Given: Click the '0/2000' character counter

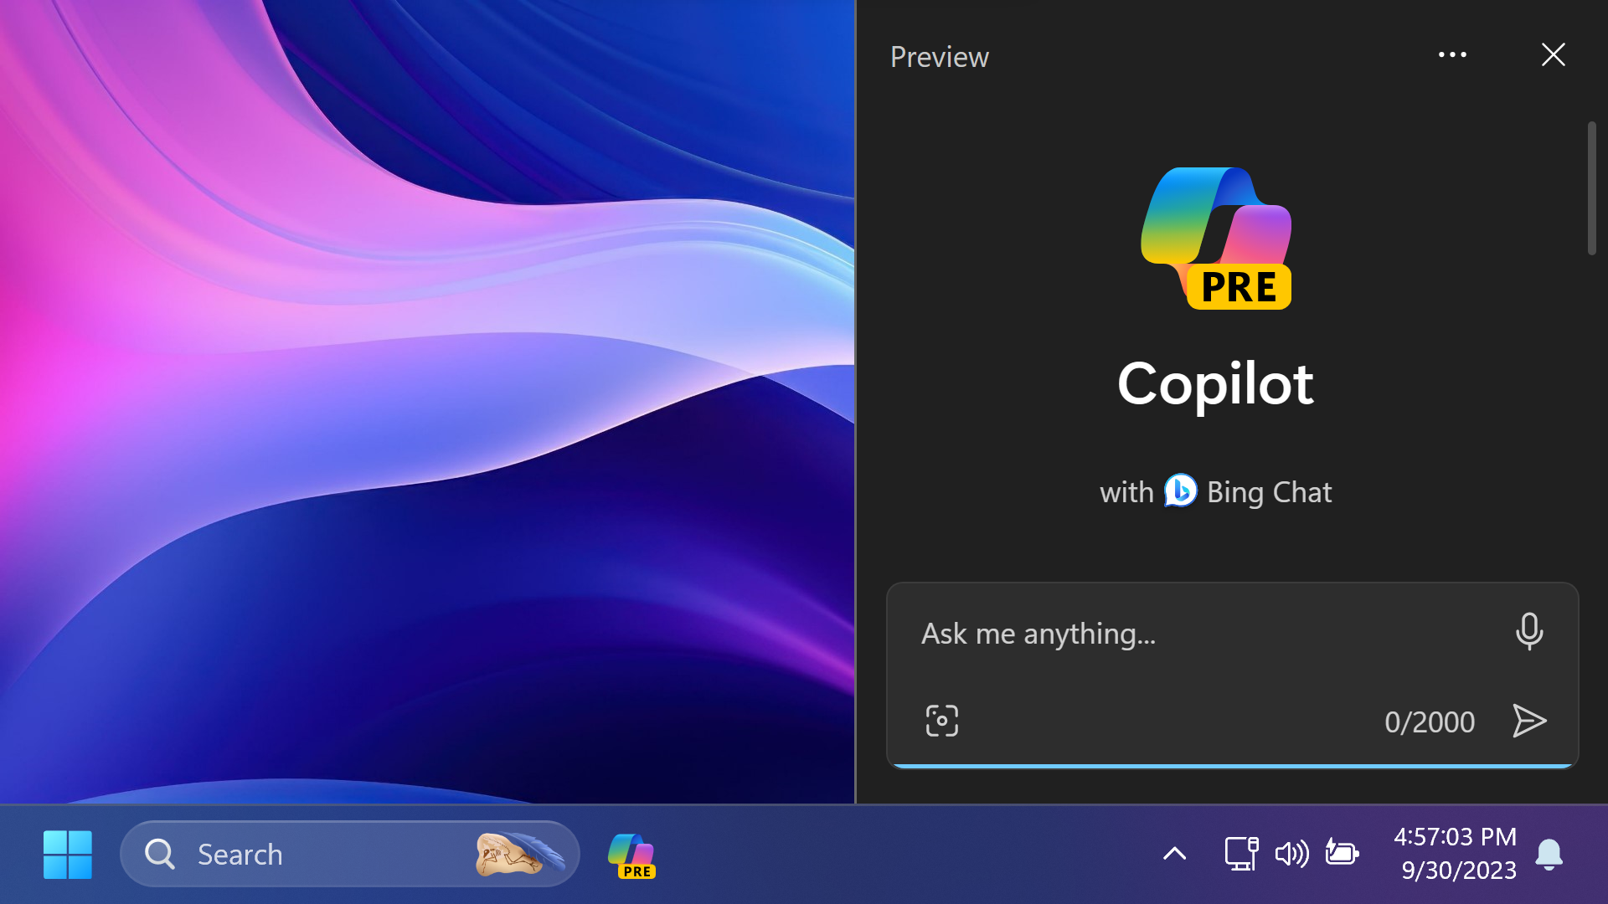Looking at the screenshot, I should tap(1430, 722).
